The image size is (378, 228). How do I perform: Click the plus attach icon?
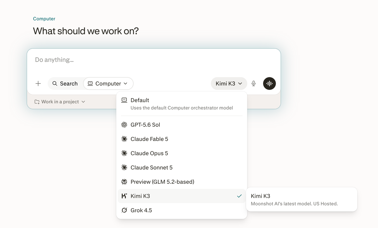(x=38, y=84)
